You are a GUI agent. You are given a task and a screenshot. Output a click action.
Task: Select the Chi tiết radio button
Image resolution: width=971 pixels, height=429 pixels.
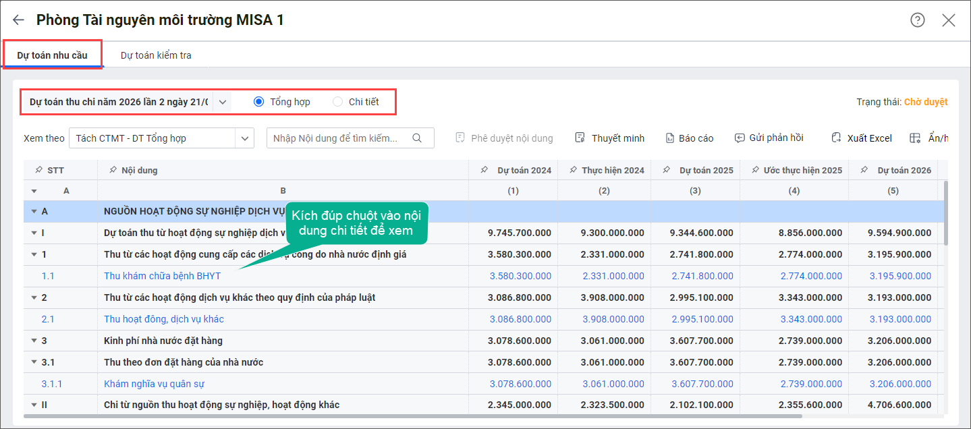tap(337, 102)
